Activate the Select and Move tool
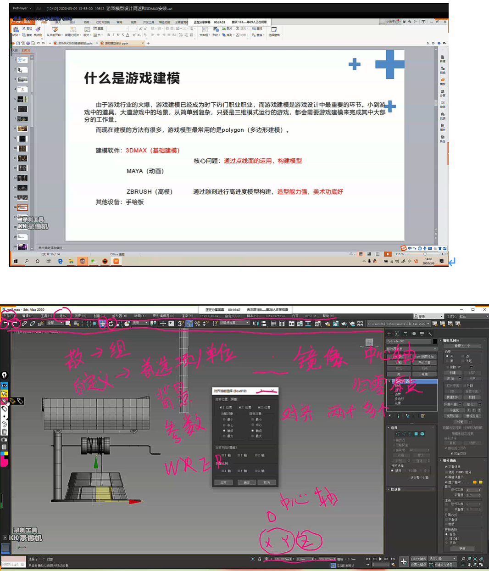The width and height of the screenshot is (489, 571). [103, 324]
